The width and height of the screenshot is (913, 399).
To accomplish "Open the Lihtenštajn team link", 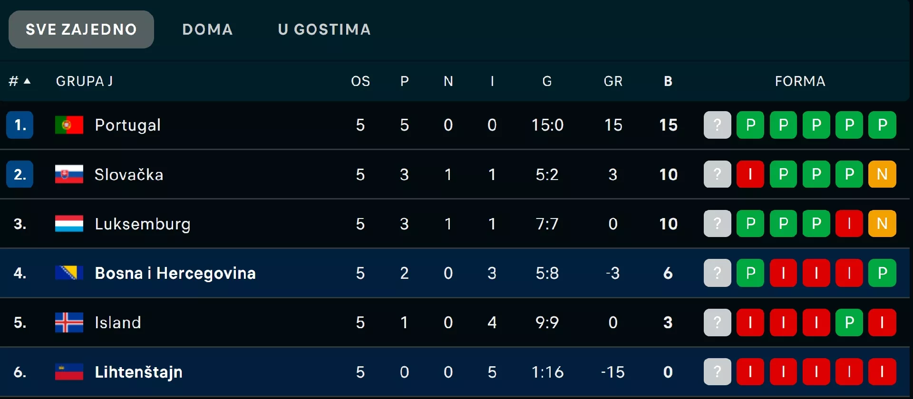I will coord(138,372).
